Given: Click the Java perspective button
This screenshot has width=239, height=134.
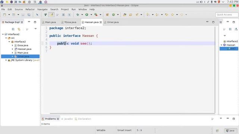Looking at the screenshot, I should pos(230,131).
